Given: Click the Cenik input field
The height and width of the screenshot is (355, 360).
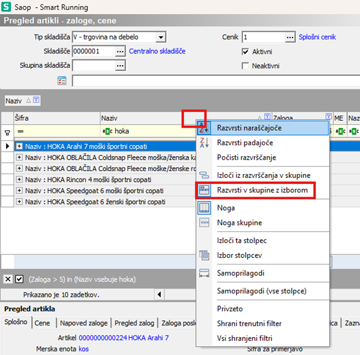Looking at the screenshot, I should tap(263, 37).
